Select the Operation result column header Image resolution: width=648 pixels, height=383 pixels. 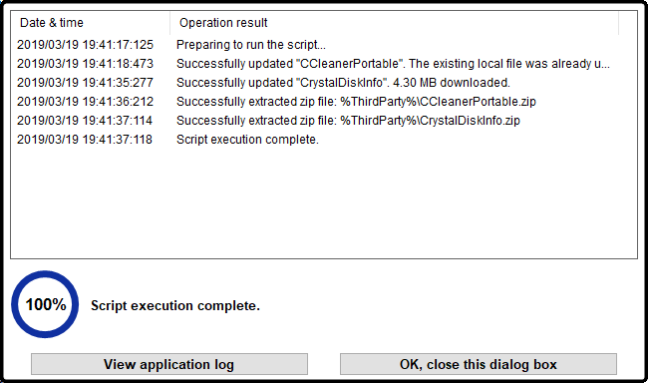[x=394, y=22]
